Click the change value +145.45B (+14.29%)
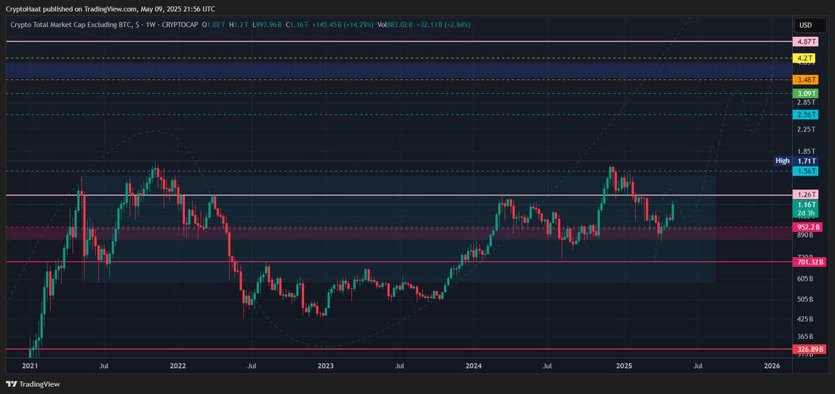Image resolution: width=835 pixels, height=394 pixels. coord(342,25)
